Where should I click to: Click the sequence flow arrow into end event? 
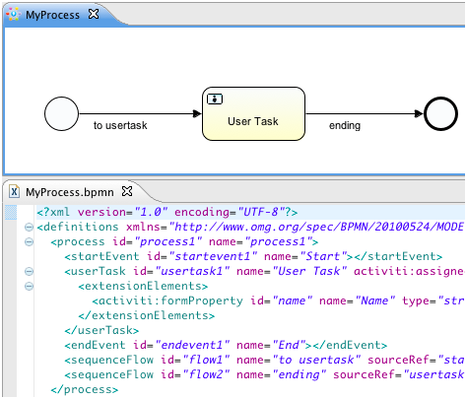(365, 114)
